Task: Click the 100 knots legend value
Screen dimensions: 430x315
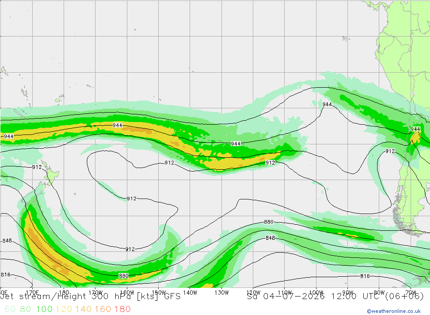Action: 44,309
